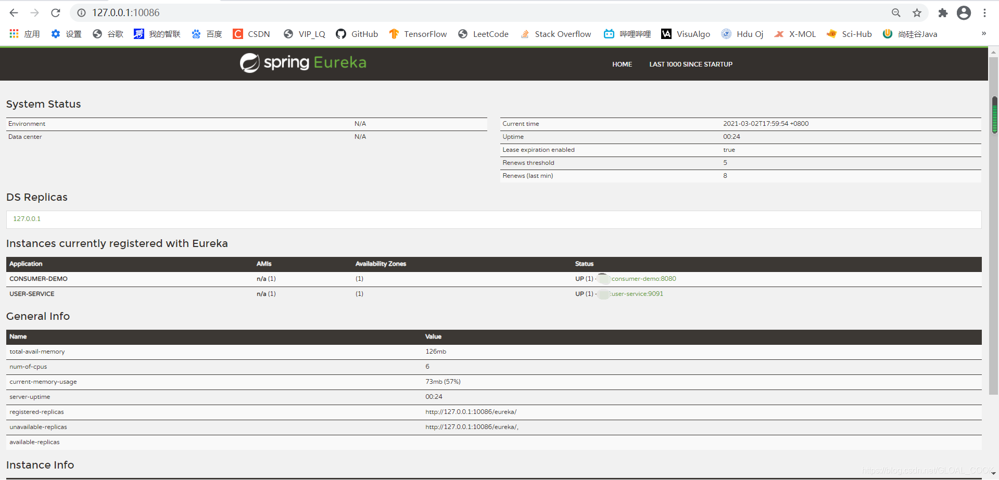Open the 哔哩哔哩 bookmark
This screenshot has height=480, width=999.
(x=627, y=34)
